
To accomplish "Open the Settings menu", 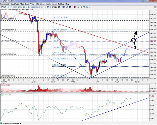I will (61, 4).
